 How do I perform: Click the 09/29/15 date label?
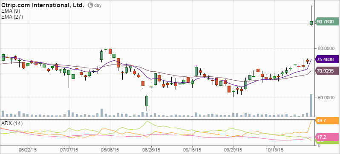coord(233,149)
